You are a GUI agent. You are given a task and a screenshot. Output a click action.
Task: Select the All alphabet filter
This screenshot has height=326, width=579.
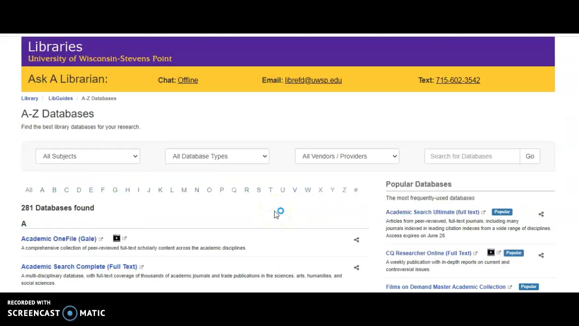pyautogui.click(x=29, y=190)
